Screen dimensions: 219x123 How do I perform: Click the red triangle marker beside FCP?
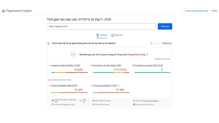(50, 86)
